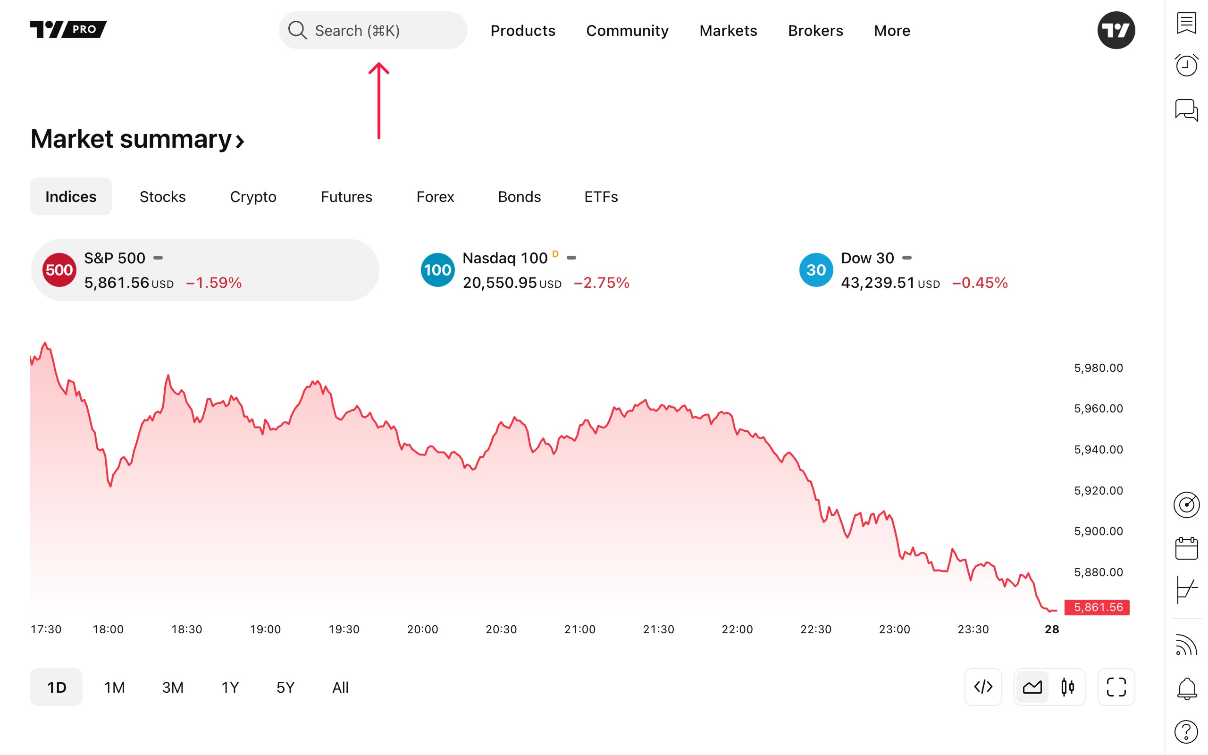This screenshot has height=755, width=1208.
Task: Open the notifications bell icon
Action: tap(1186, 688)
